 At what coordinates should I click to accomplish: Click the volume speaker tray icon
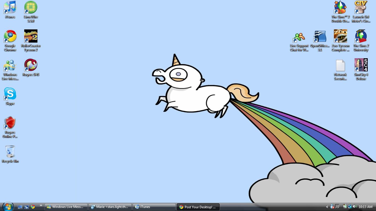tap(355, 207)
